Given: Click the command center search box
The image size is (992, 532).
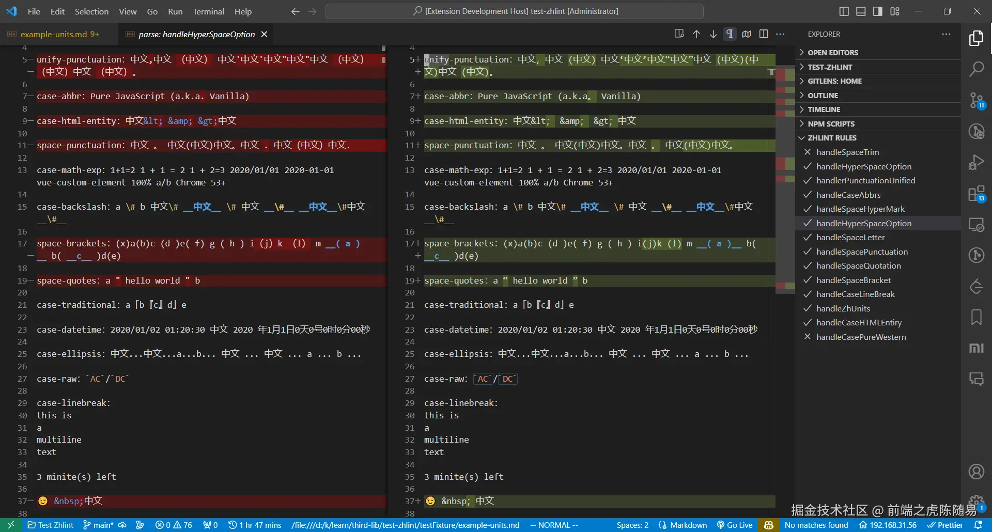Looking at the screenshot, I should pyautogui.click(x=515, y=11).
